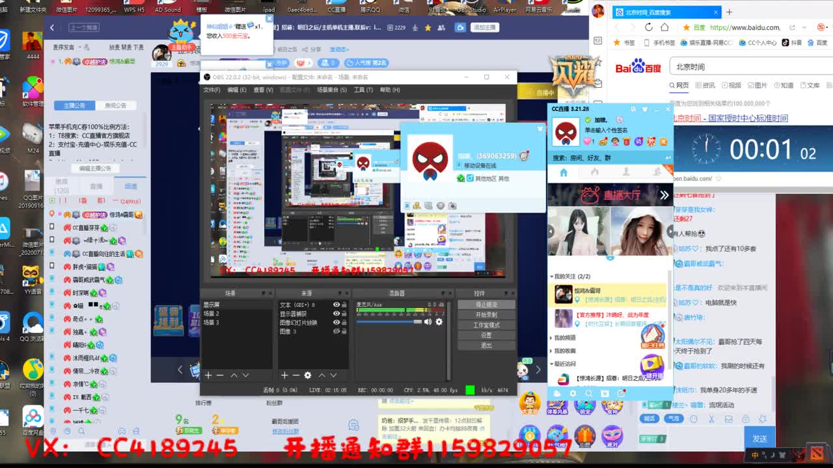Toggle lock on 图像幻灯片放映 source

[344, 322]
